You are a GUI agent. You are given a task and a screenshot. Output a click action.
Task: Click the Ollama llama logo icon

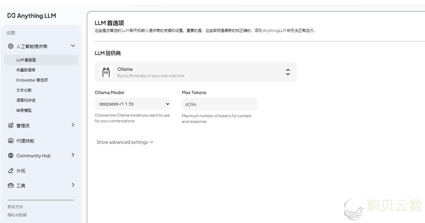pyautogui.click(x=106, y=72)
